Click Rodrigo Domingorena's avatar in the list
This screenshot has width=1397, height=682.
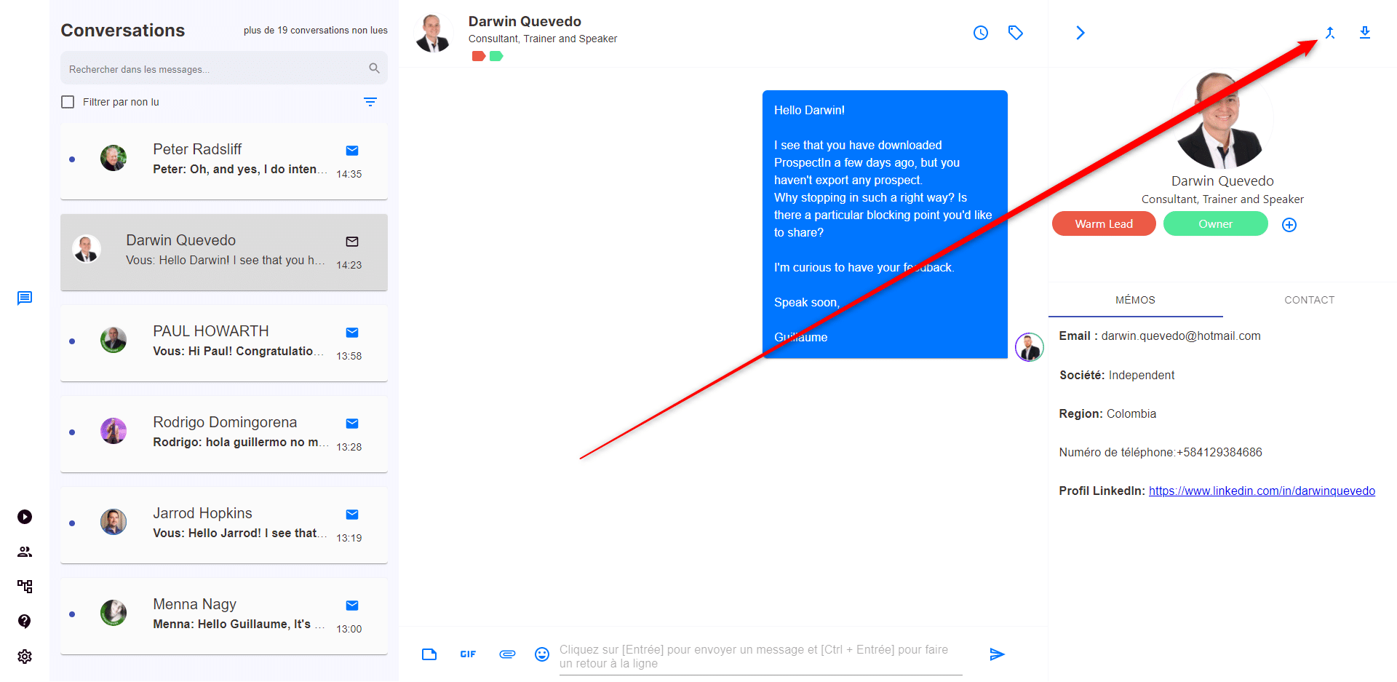[x=114, y=431]
